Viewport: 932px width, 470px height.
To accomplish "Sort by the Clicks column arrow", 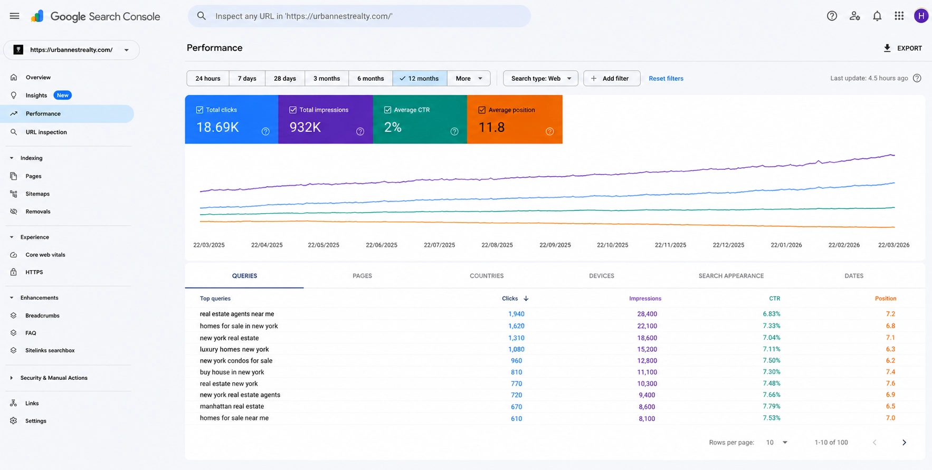I will pyautogui.click(x=526, y=299).
